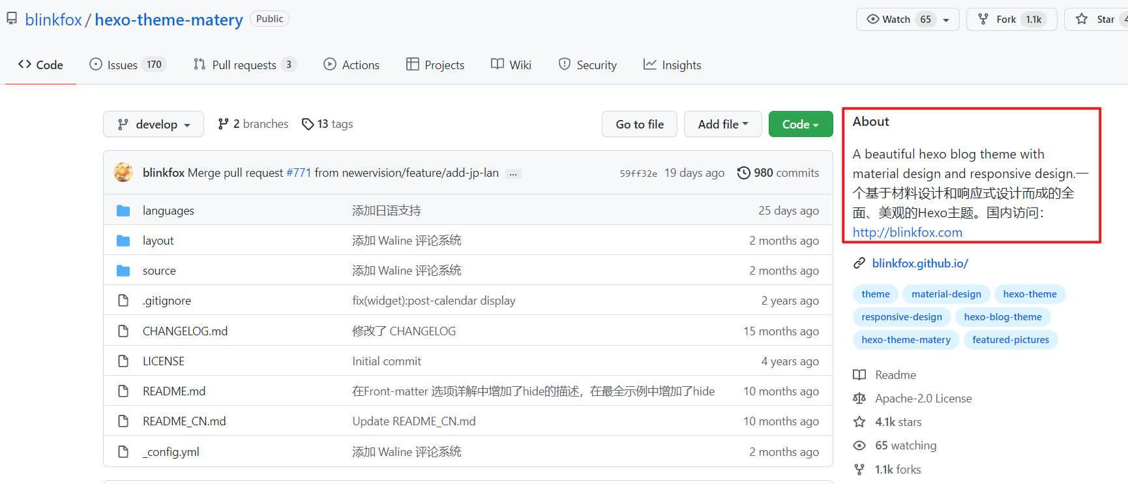Click the hexo-blog-theme topic tag
Viewport: 1128px width, 484px height.
click(x=1003, y=317)
